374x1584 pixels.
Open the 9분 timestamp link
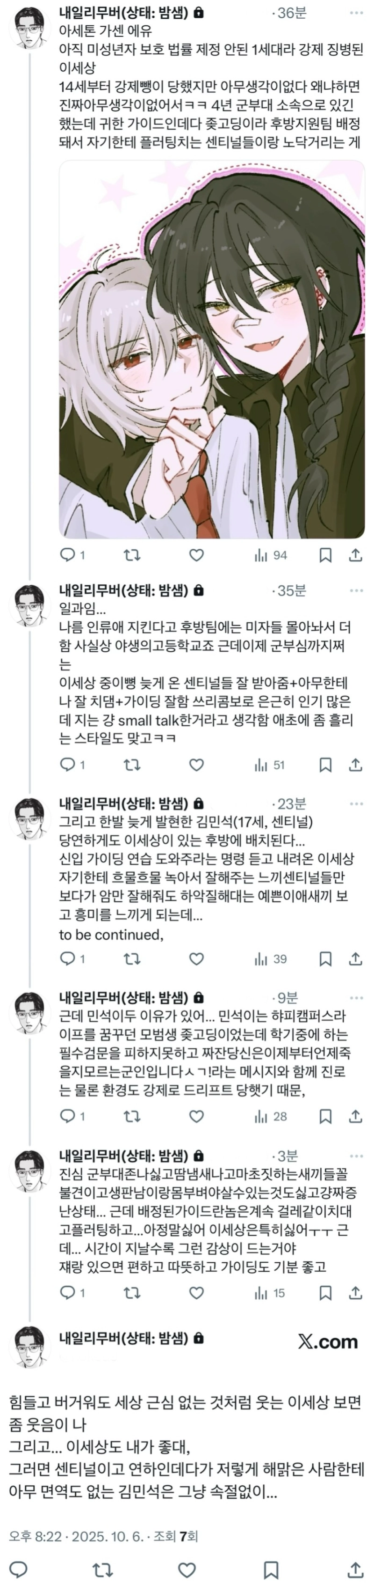coord(287,997)
